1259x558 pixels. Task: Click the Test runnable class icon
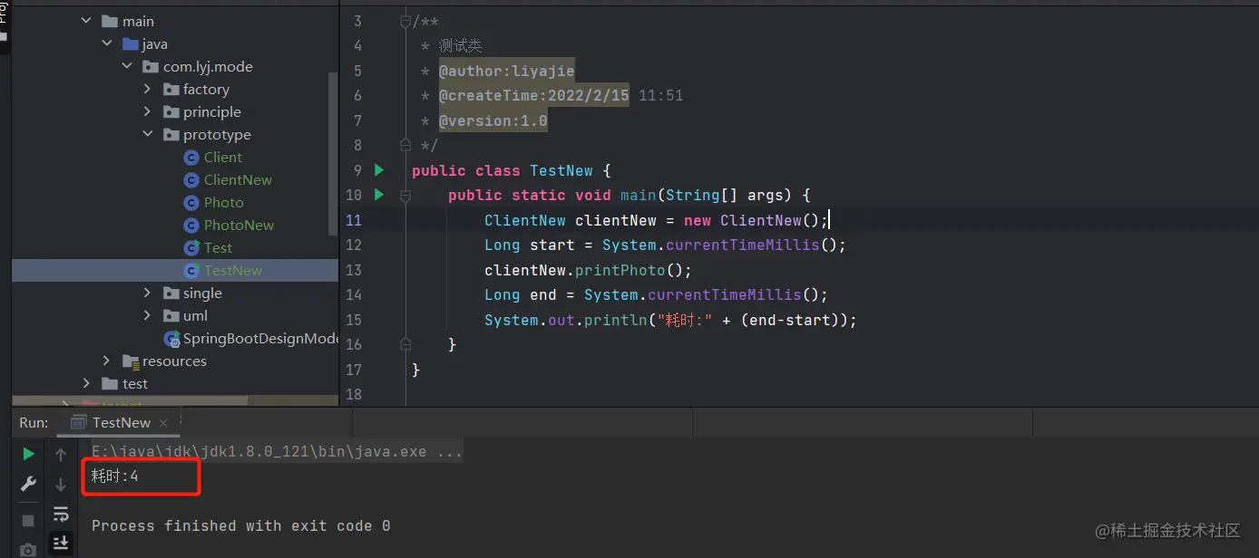190,248
